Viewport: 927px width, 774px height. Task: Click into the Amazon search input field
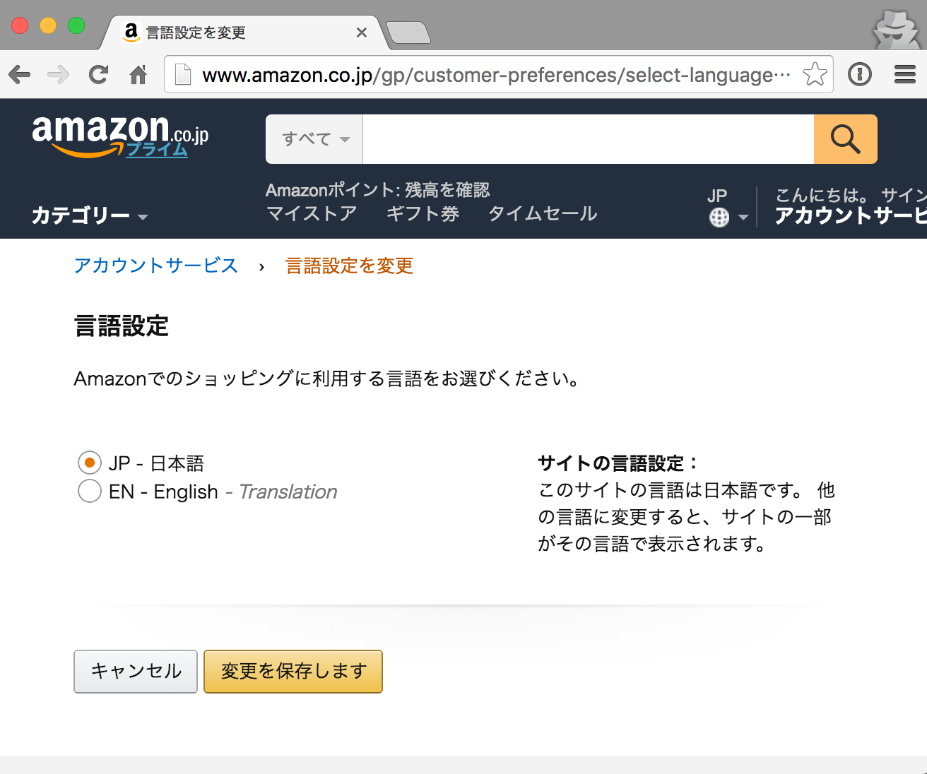tap(588, 139)
